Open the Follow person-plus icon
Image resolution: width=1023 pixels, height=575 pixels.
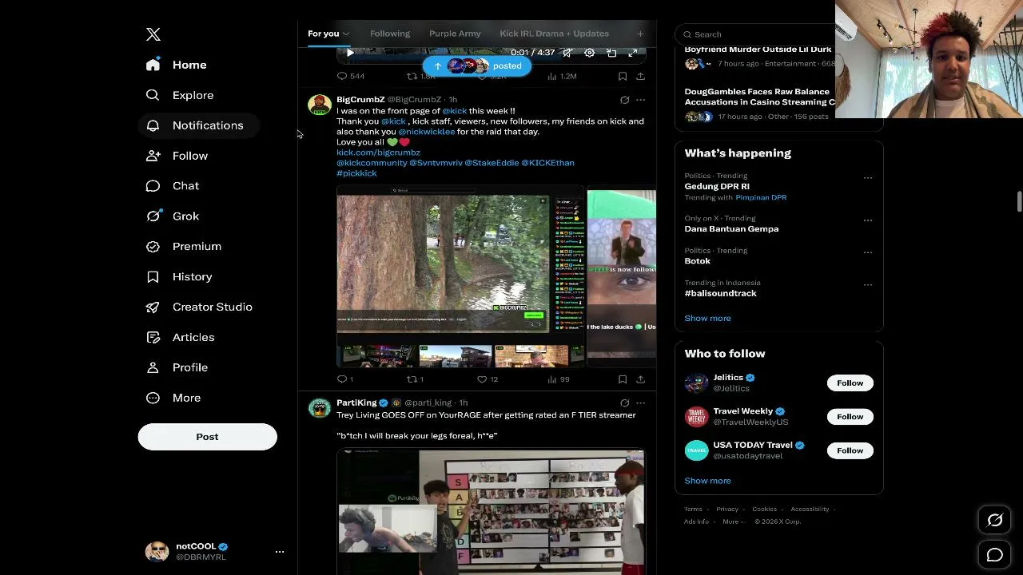pyautogui.click(x=153, y=156)
